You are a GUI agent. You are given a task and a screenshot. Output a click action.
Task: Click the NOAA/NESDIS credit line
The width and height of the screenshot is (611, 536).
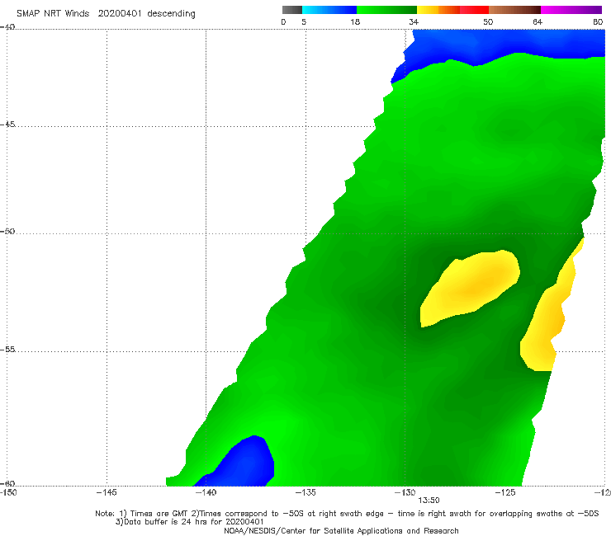point(341,530)
